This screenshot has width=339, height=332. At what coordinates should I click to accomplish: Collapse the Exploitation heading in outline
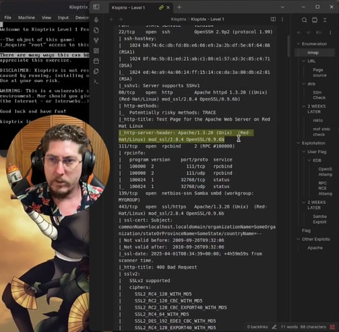(299, 143)
